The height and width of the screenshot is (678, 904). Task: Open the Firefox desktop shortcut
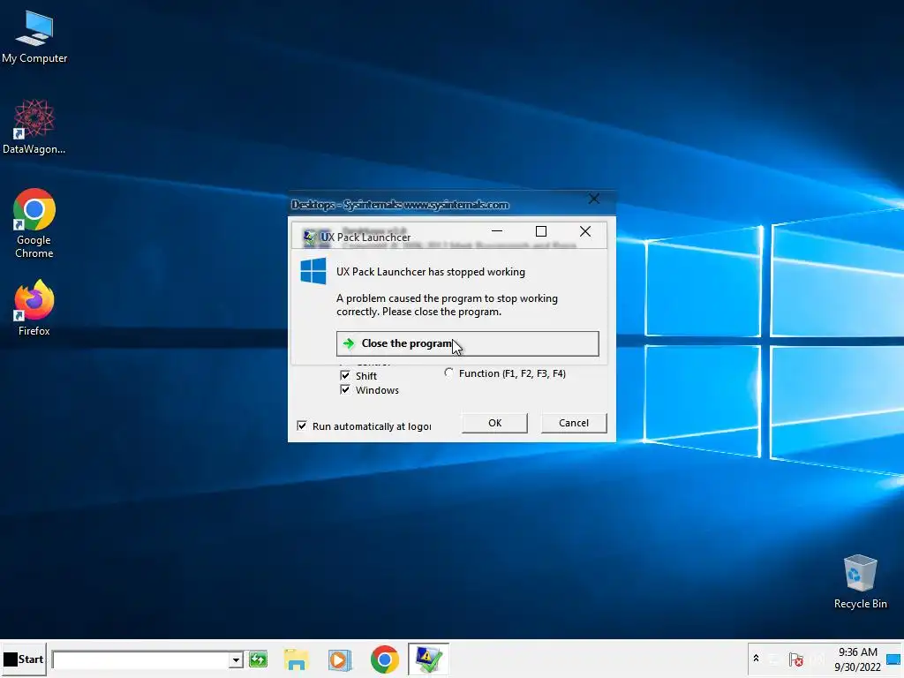[34, 308]
